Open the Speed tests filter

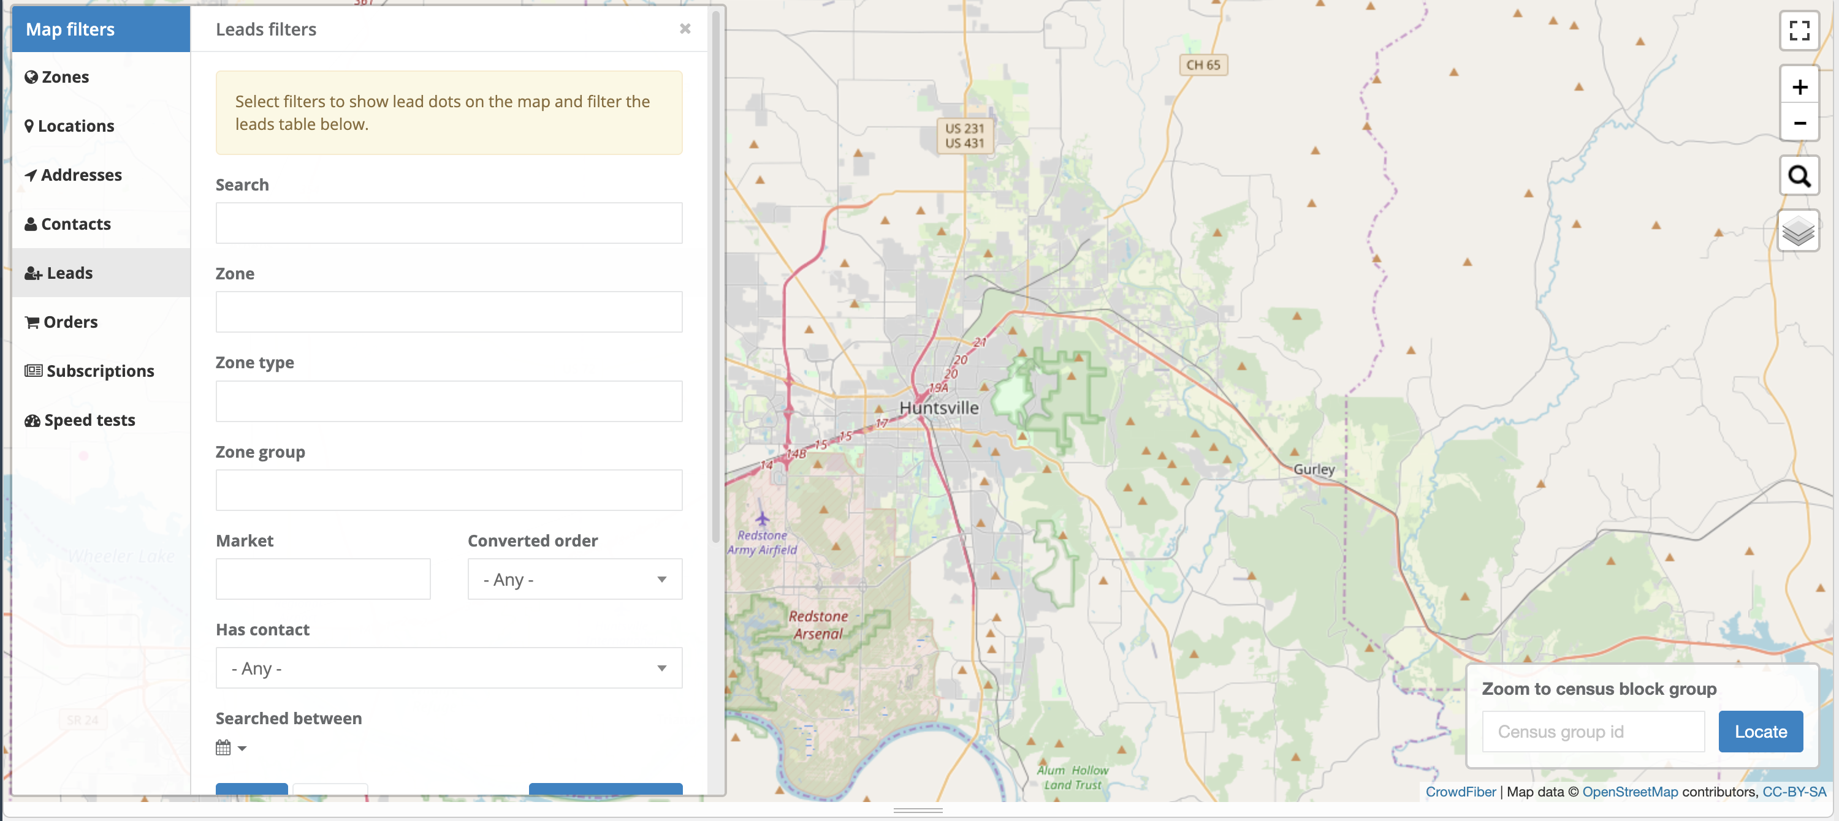tap(80, 420)
